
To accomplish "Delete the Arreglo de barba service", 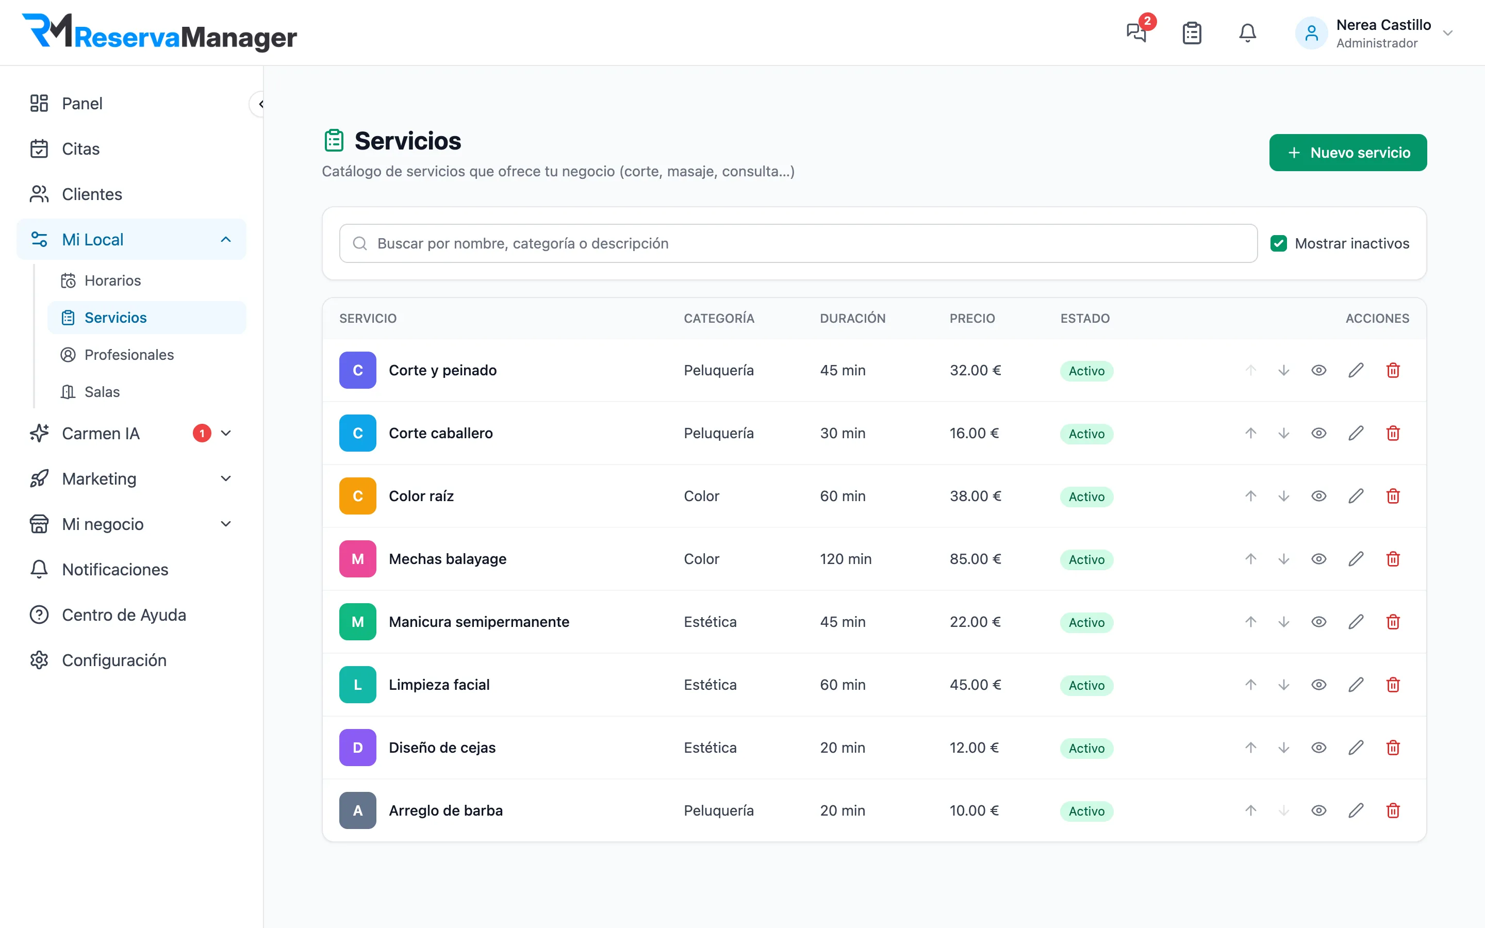I will tap(1393, 811).
